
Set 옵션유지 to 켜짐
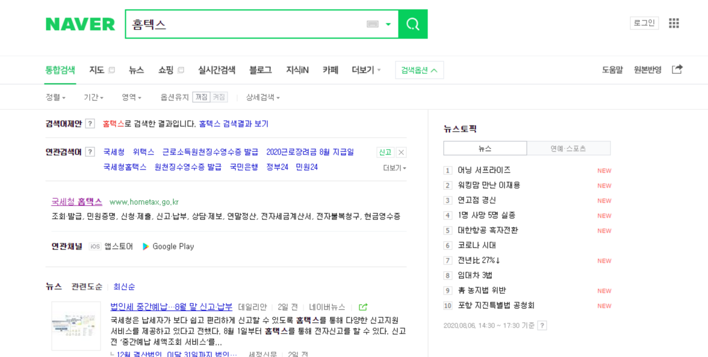coord(219,97)
